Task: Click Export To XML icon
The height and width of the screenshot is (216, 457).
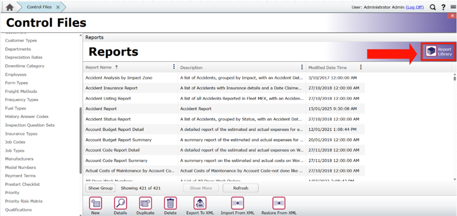Action: tap(200, 203)
